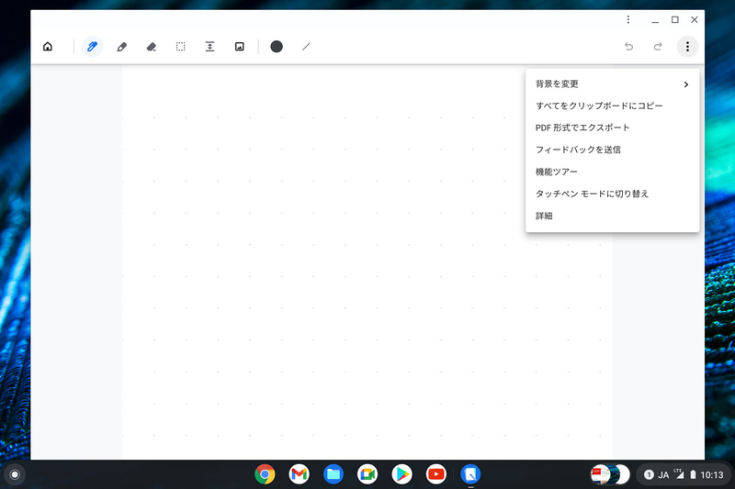Click the insert space tool icon
This screenshot has width=735, height=489.
click(x=210, y=46)
